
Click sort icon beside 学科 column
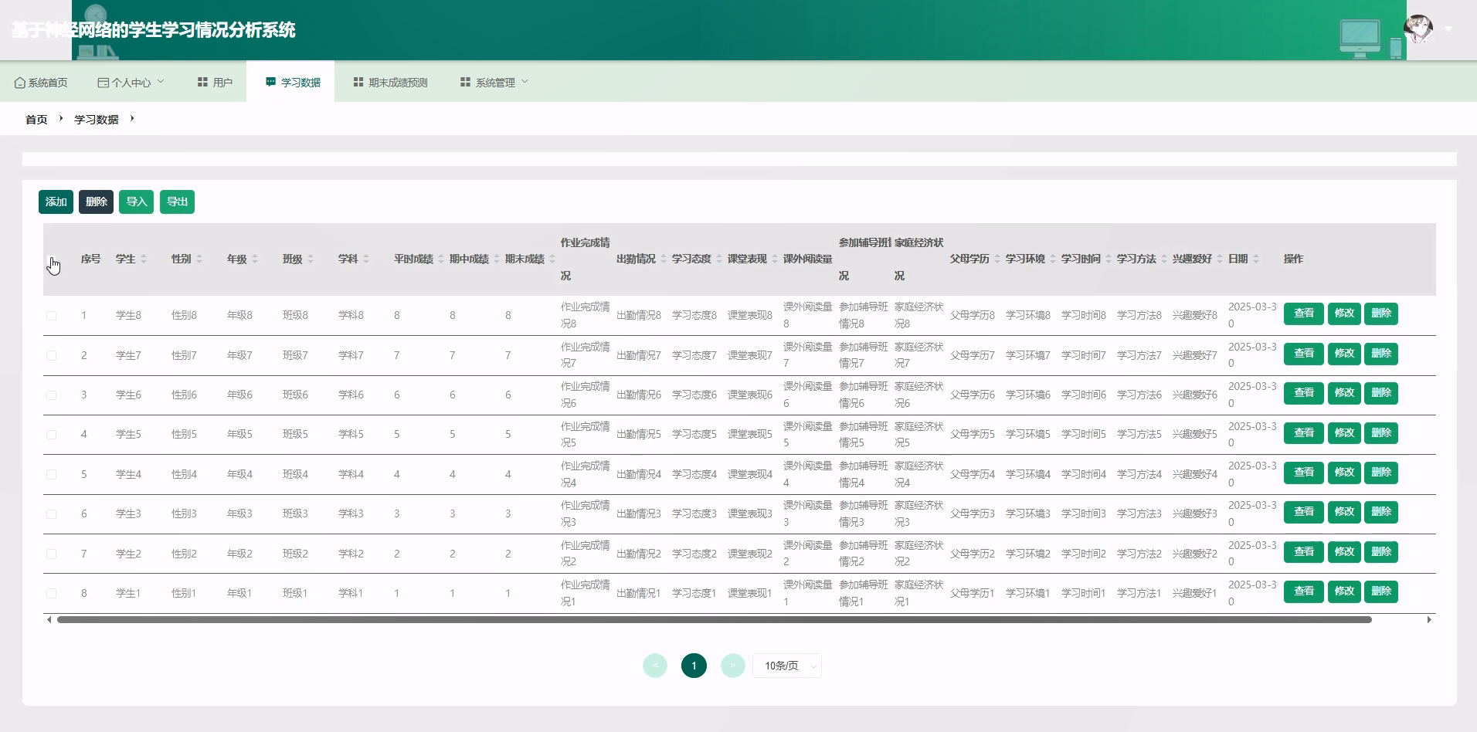366,259
